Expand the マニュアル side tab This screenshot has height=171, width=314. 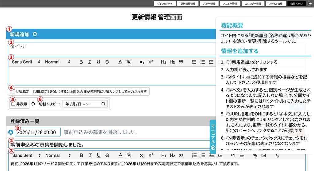pyautogui.click(x=213, y=137)
